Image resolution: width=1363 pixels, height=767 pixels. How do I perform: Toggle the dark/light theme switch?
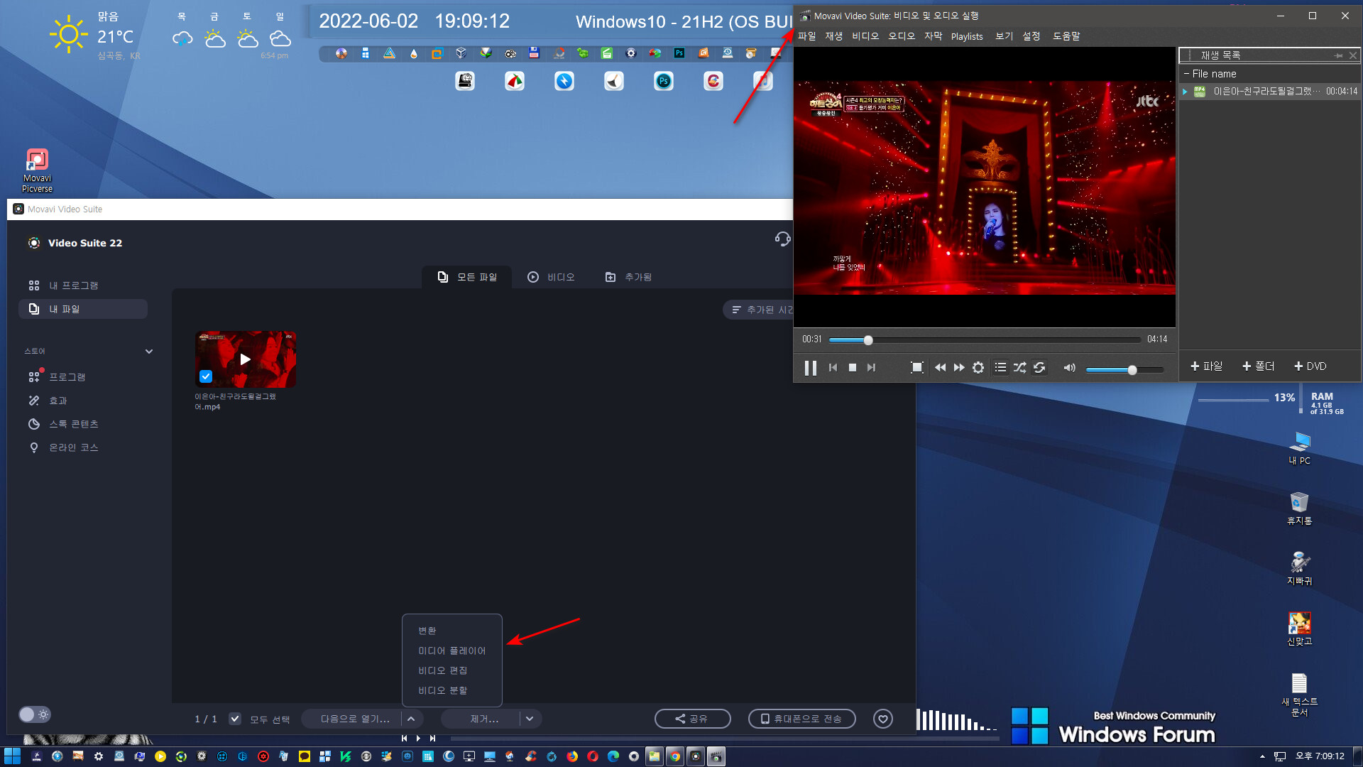click(x=34, y=714)
